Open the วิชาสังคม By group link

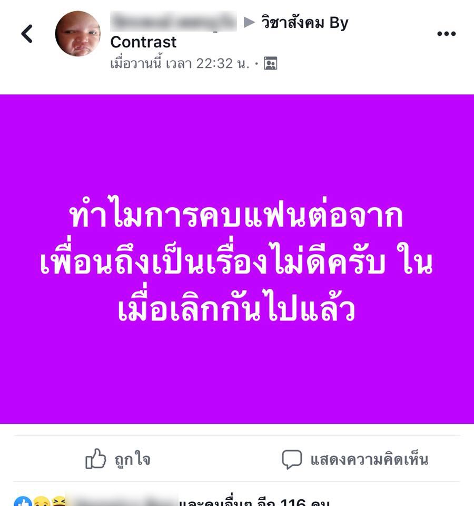[305, 23]
